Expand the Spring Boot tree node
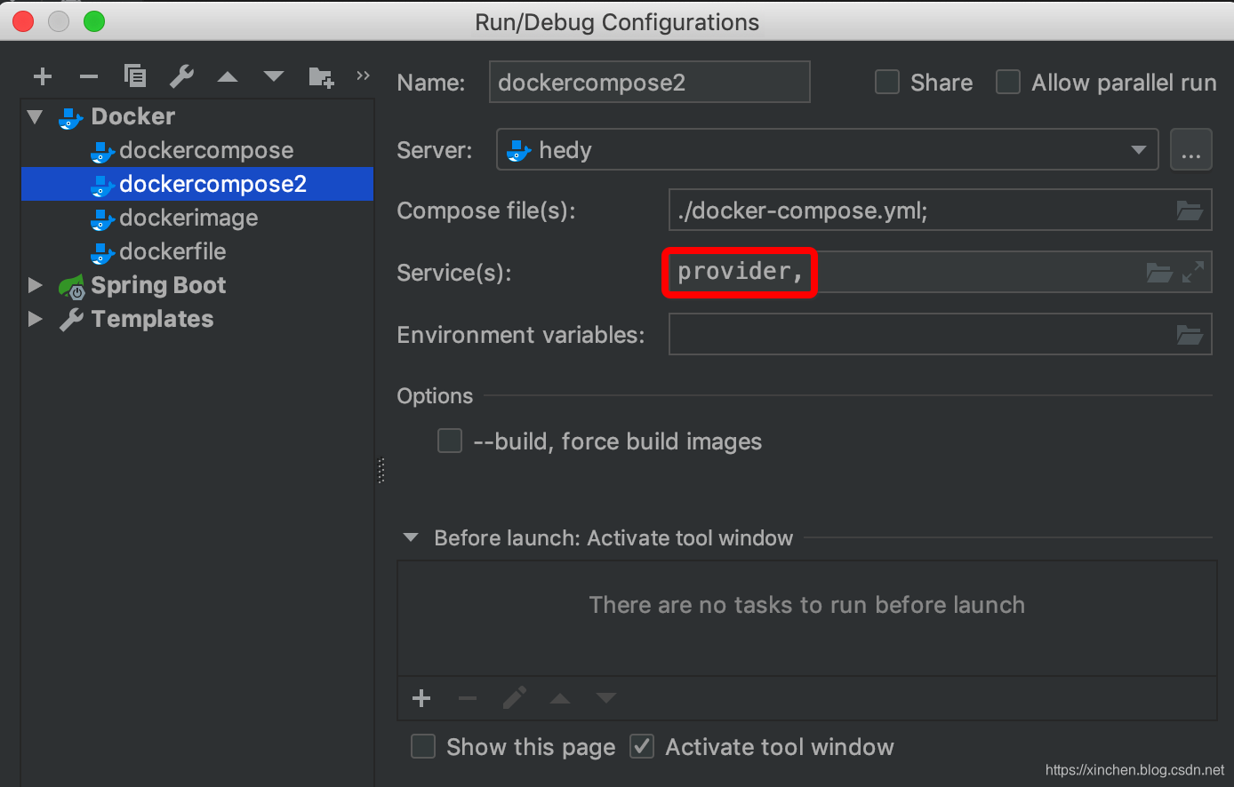The width and height of the screenshot is (1234, 787). (36, 285)
